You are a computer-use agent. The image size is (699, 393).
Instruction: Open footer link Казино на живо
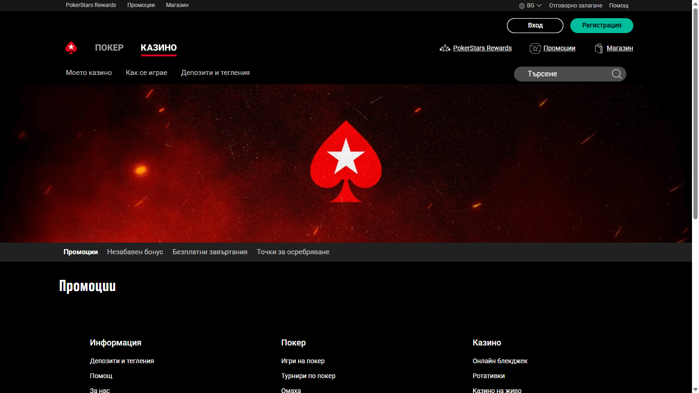point(497,390)
